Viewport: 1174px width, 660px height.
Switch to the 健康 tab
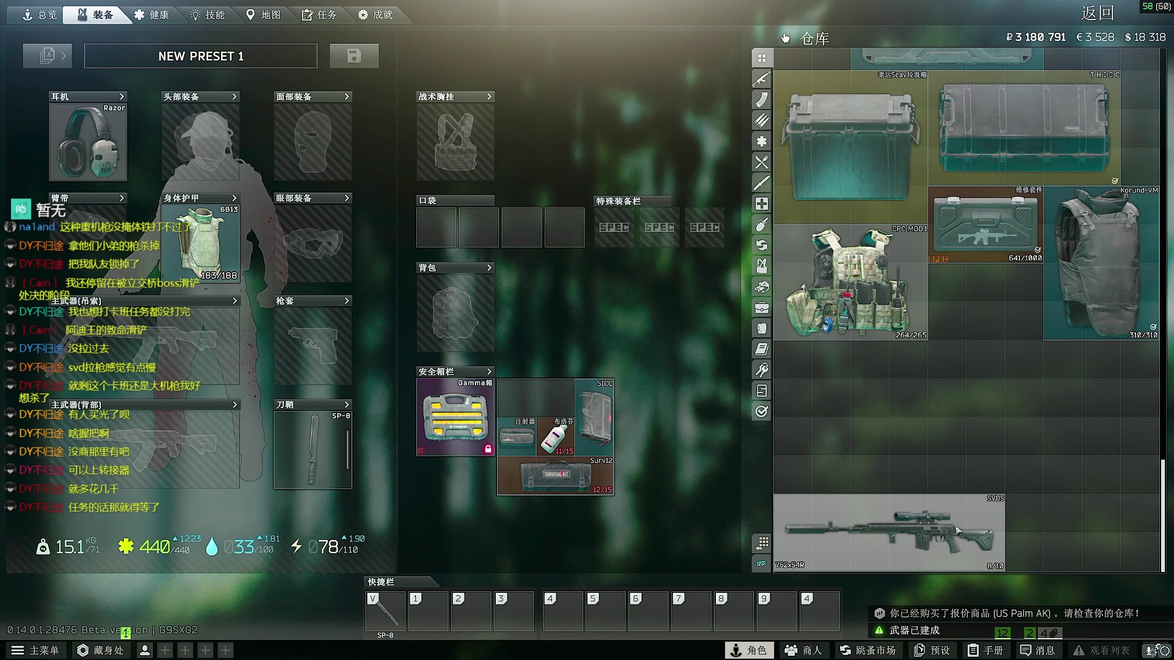(x=152, y=15)
